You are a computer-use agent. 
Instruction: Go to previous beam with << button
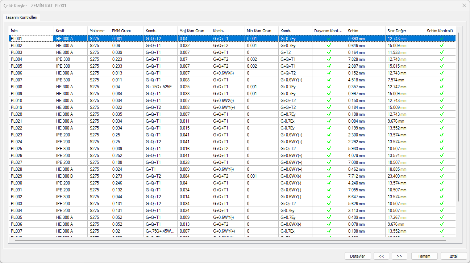pyautogui.click(x=381, y=256)
